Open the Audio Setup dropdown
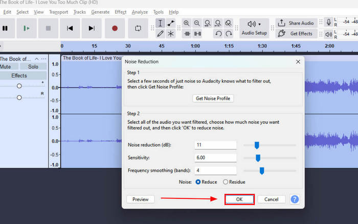The height and width of the screenshot is (224, 358). click(254, 28)
